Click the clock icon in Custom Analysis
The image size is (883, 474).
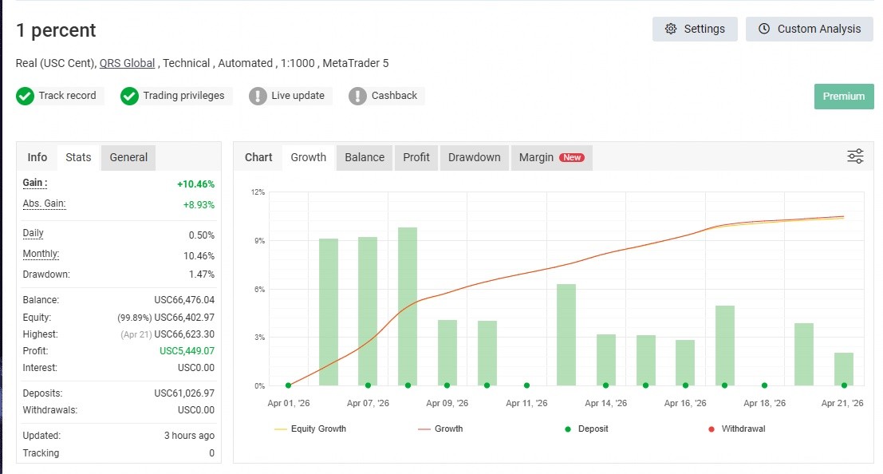point(763,29)
